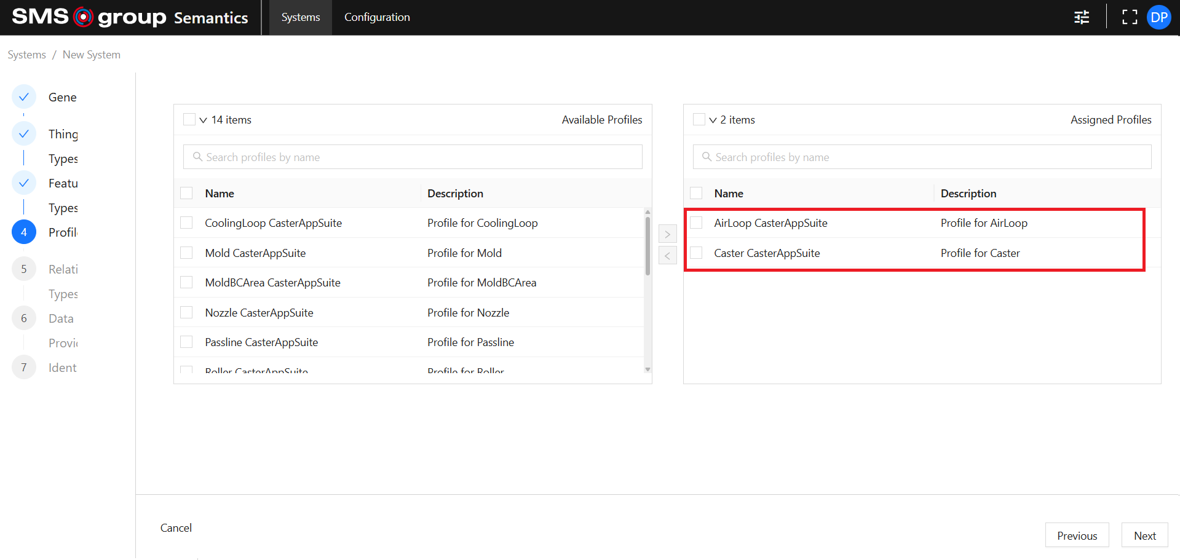Image resolution: width=1180 pixels, height=560 pixels.
Task: Open Feature Types step label
Action: [63, 195]
